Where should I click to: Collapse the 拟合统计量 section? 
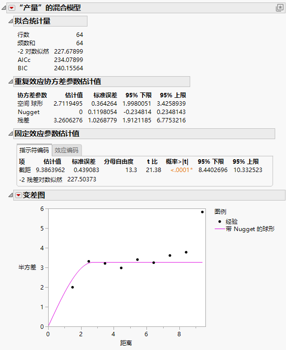point(10,21)
